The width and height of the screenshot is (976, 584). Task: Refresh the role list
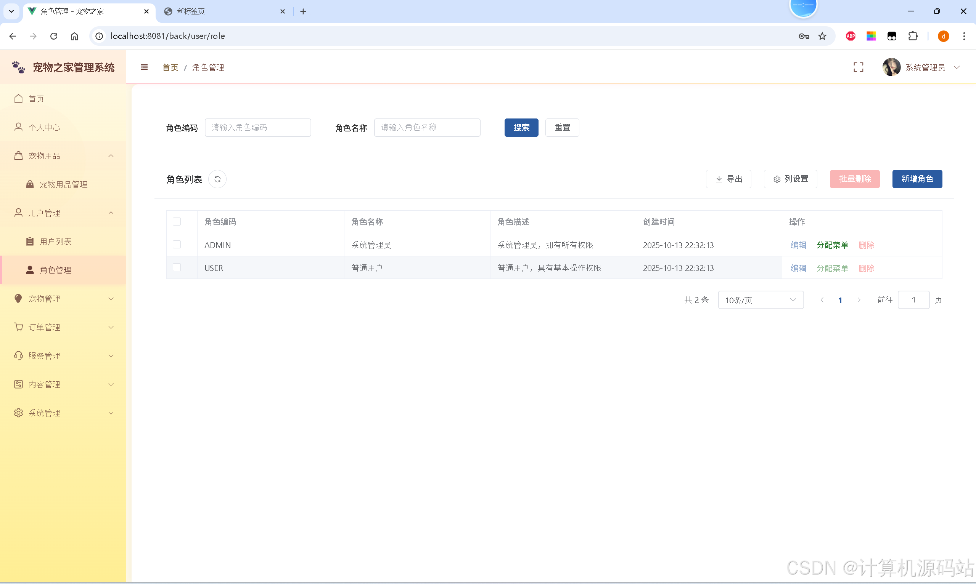[217, 179]
